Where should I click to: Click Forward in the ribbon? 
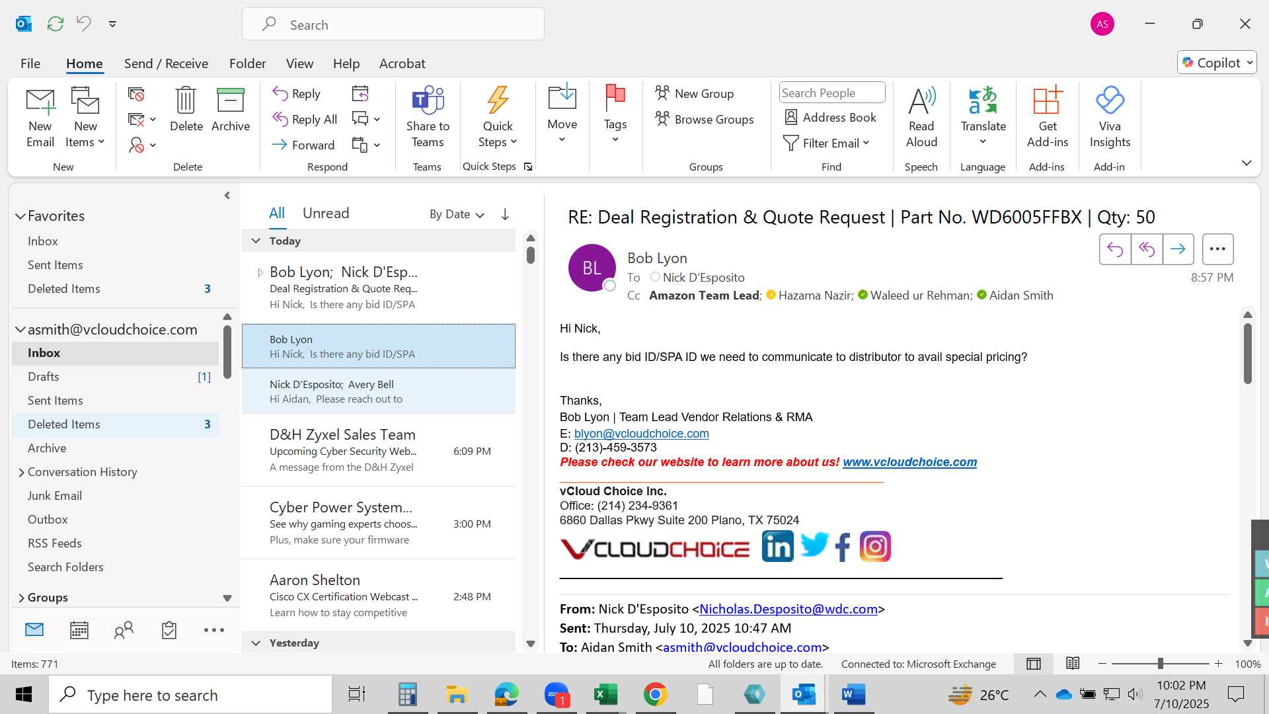point(303,145)
